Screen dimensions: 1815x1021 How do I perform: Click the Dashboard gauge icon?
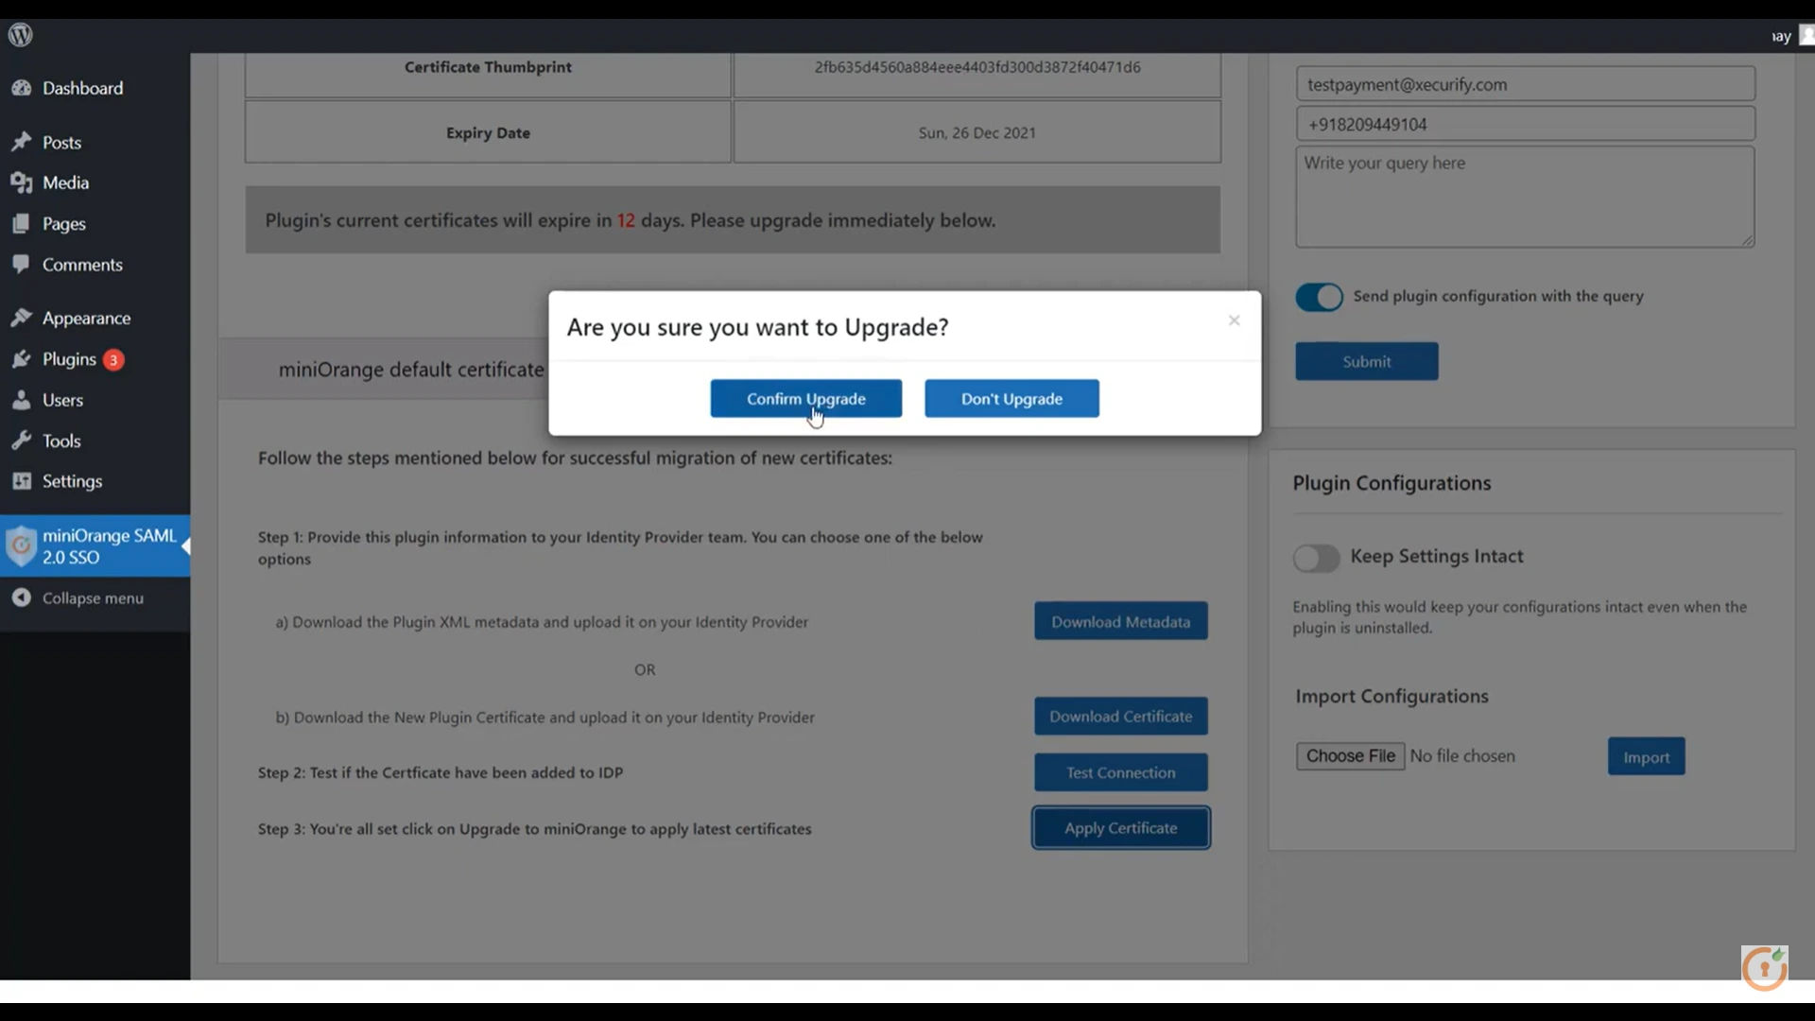(21, 88)
